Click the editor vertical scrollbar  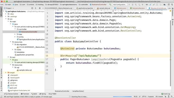(170, 53)
